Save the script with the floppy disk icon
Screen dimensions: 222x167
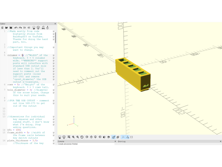11,28
